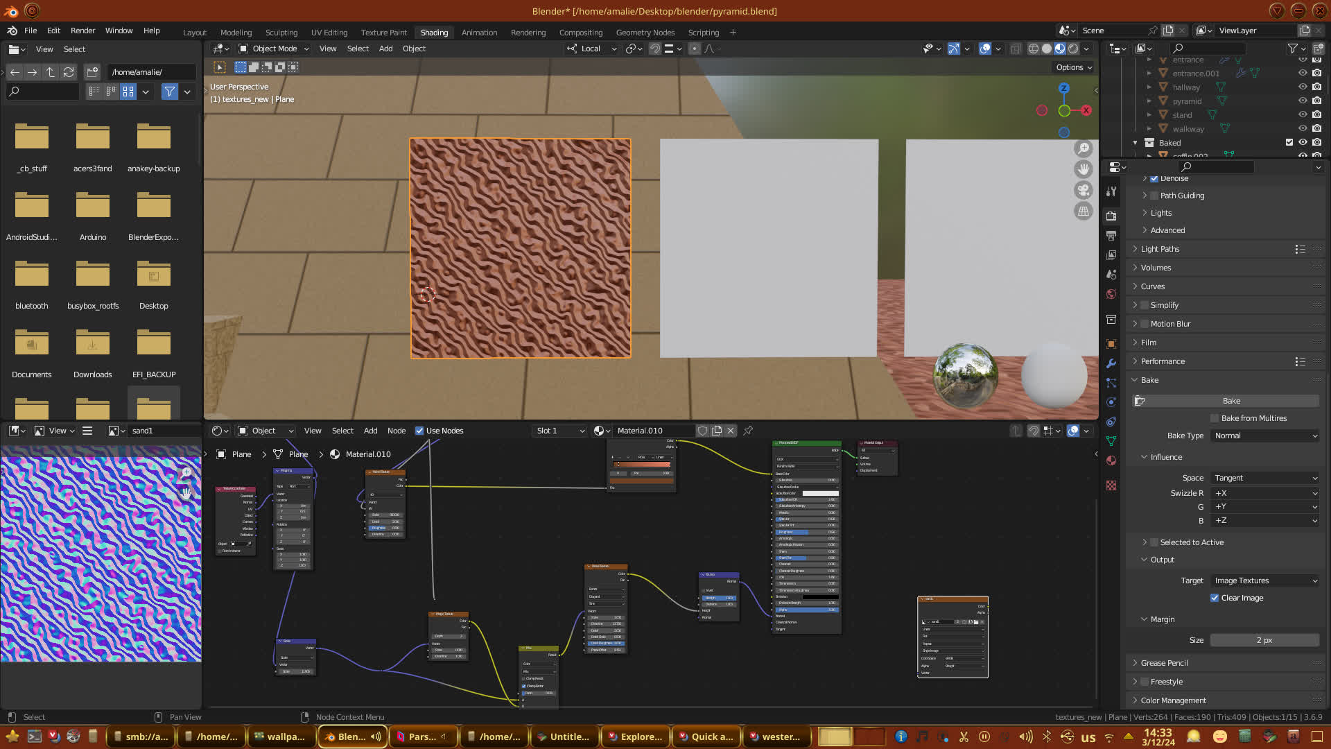Switch to rendered viewport shading sphere

tap(1073, 49)
